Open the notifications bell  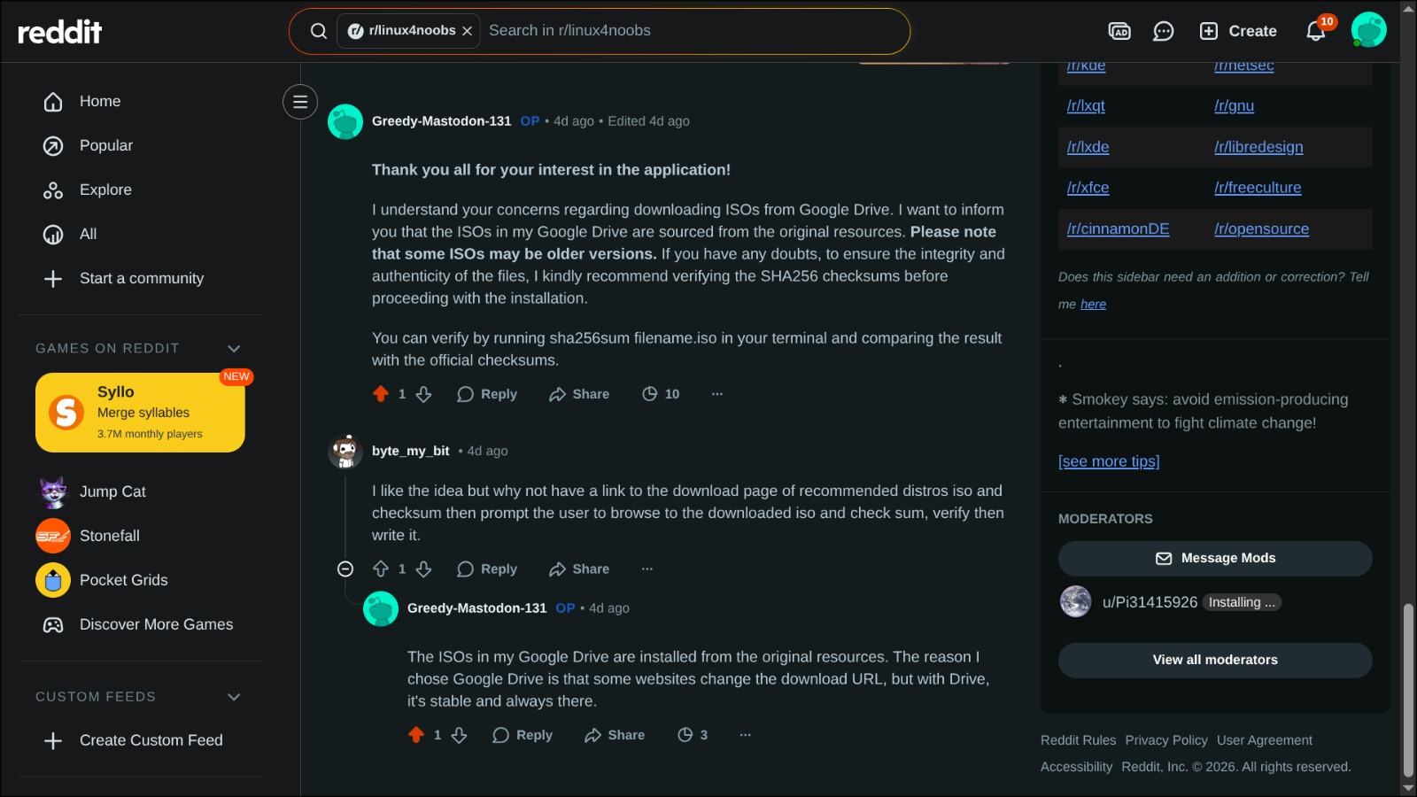1315,32
